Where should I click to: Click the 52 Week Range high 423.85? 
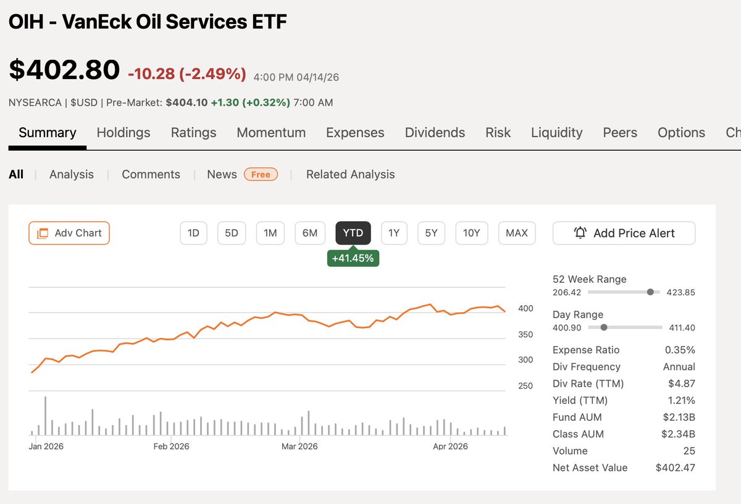tap(681, 292)
